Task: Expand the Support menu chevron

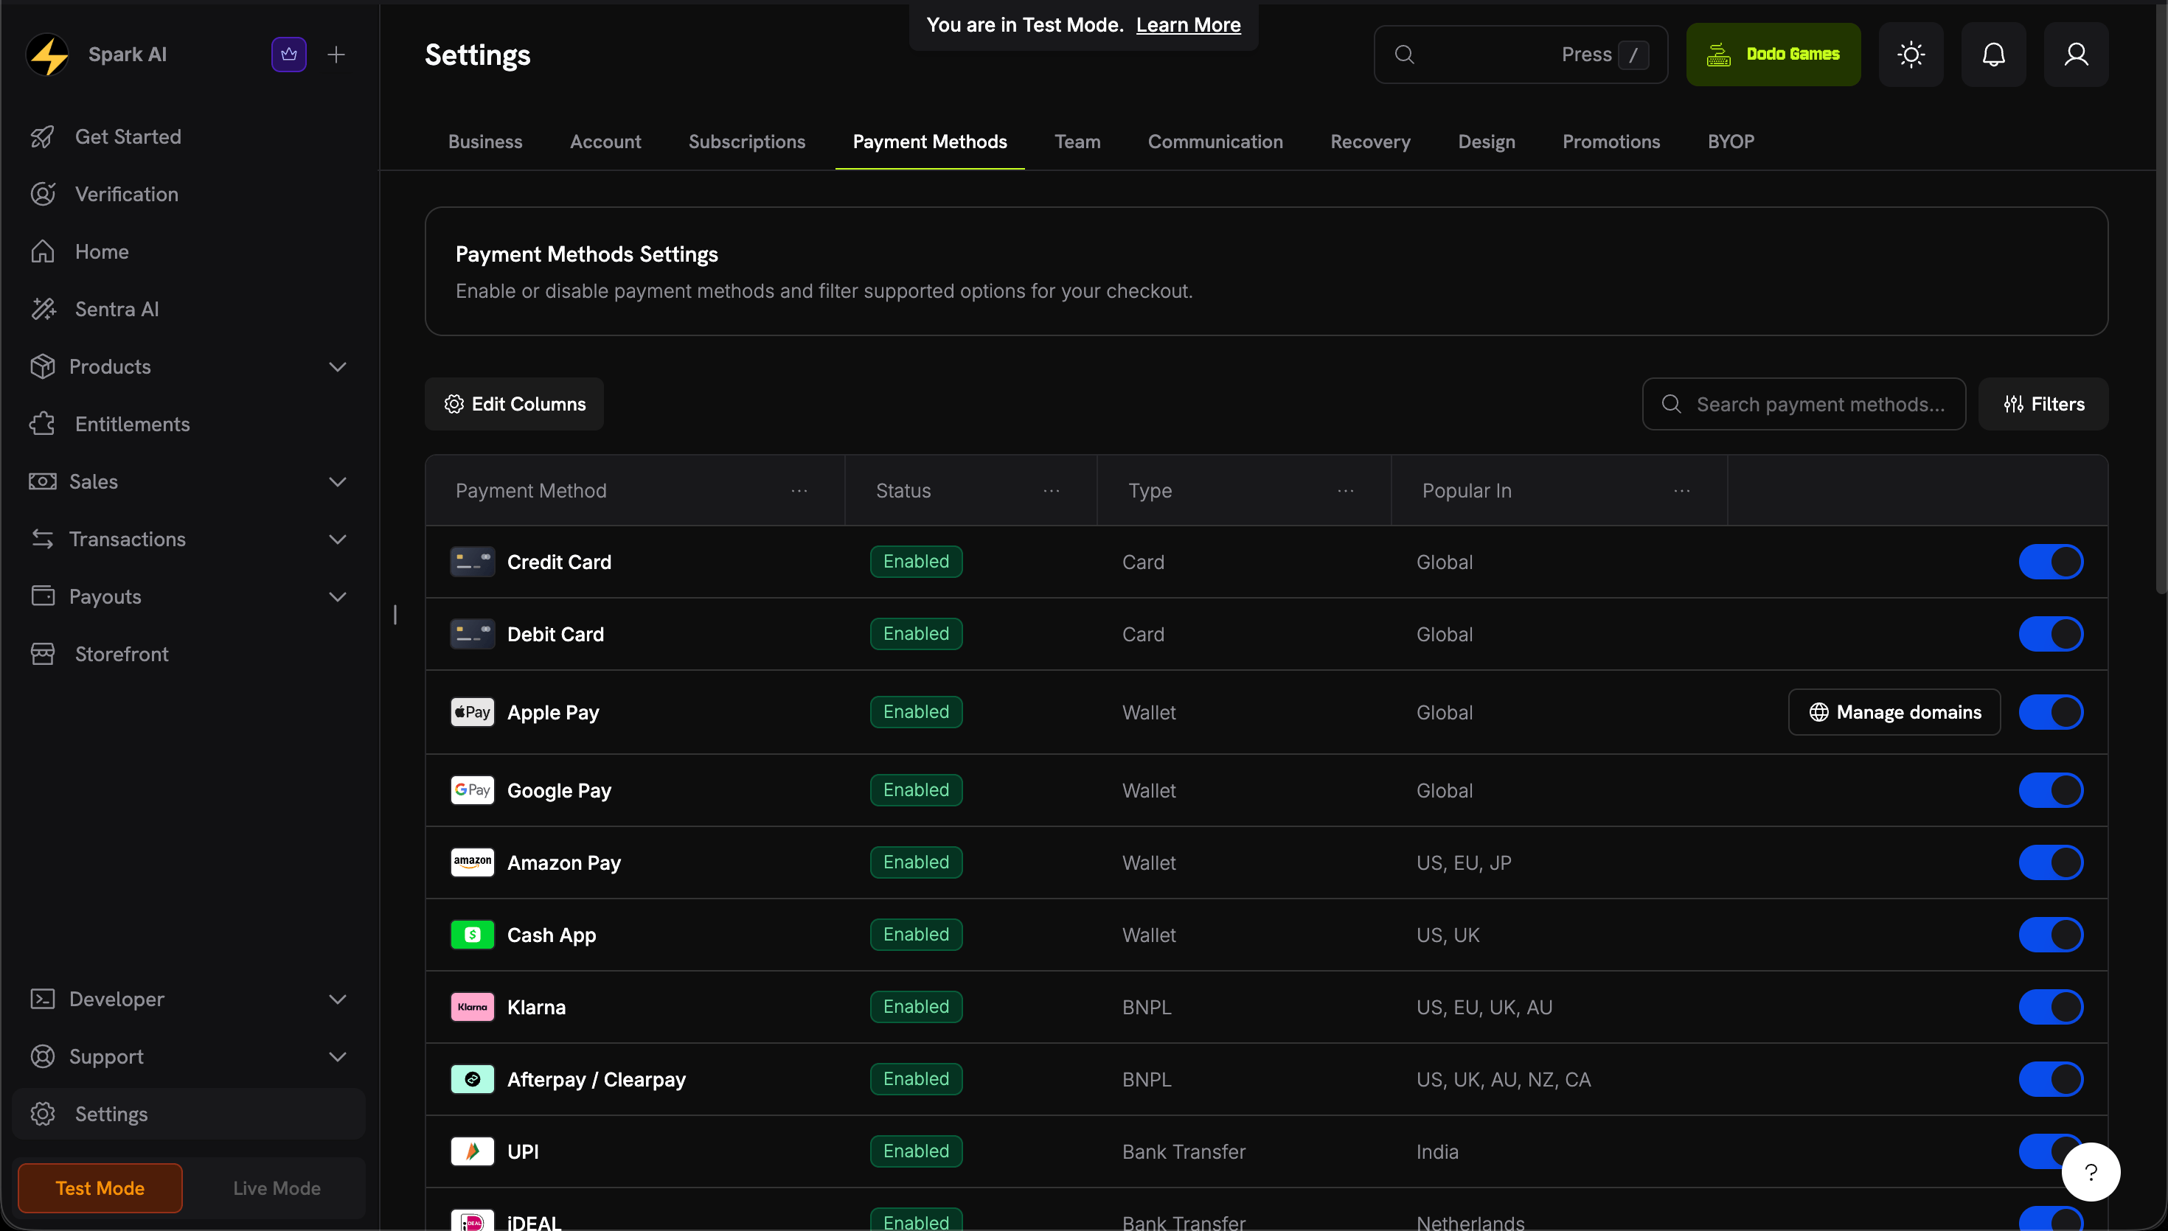Action: (338, 1057)
